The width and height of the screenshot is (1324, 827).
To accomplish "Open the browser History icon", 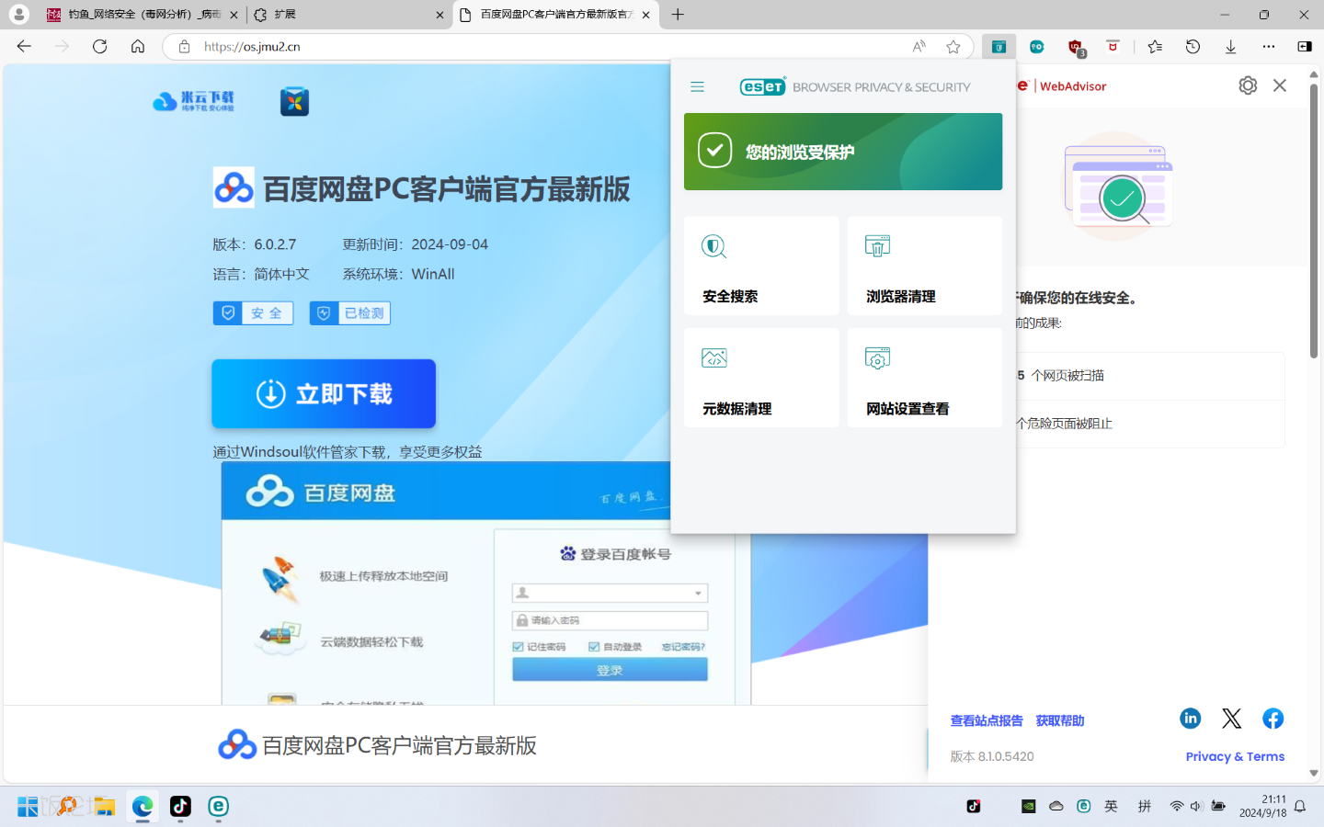I will 1193,47.
